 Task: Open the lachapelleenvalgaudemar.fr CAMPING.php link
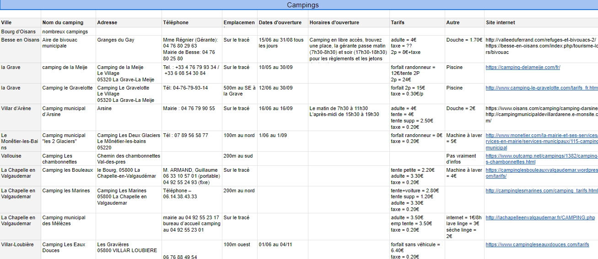pos(540,217)
